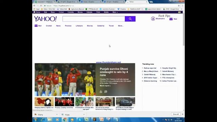Click the volume speaker in system tray

[x=171, y=120]
